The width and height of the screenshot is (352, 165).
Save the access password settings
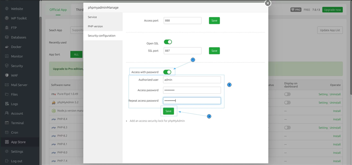168,111
